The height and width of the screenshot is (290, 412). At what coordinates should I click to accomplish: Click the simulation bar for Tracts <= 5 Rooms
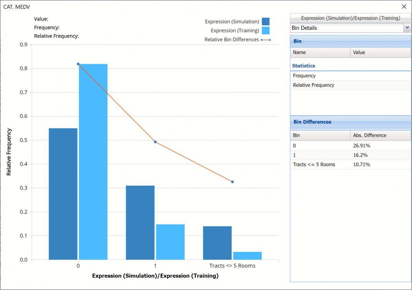click(x=217, y=243)
